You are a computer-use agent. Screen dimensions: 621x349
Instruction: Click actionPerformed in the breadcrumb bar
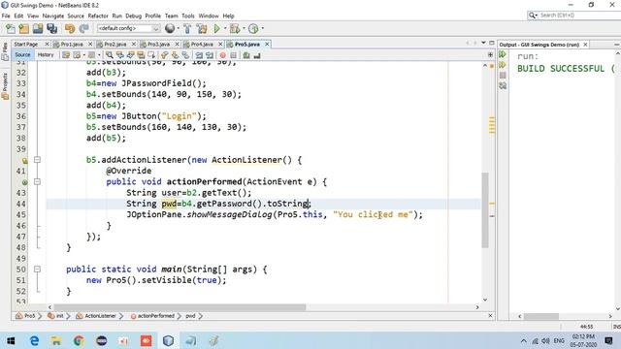pos(155,316)
